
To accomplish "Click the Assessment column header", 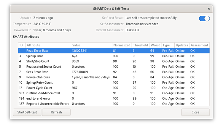I will tap(199, 45).
